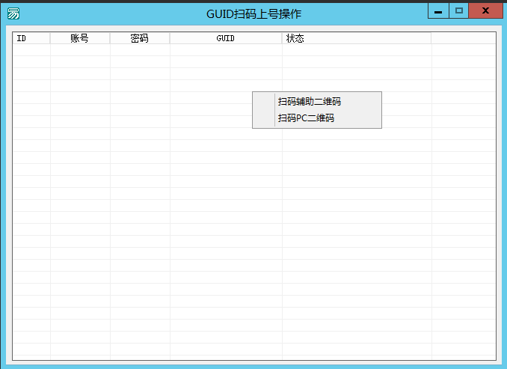Click the 状态 column header
The image size is (507, 369).
click(356, 38)
